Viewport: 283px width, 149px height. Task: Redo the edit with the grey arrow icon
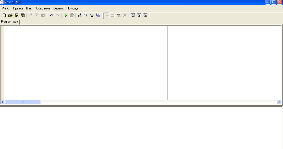57,15
